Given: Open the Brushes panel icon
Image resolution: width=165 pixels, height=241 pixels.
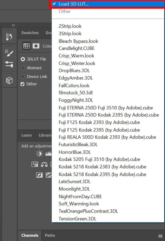Looking at the screenshot, I should tap(9, 64).
